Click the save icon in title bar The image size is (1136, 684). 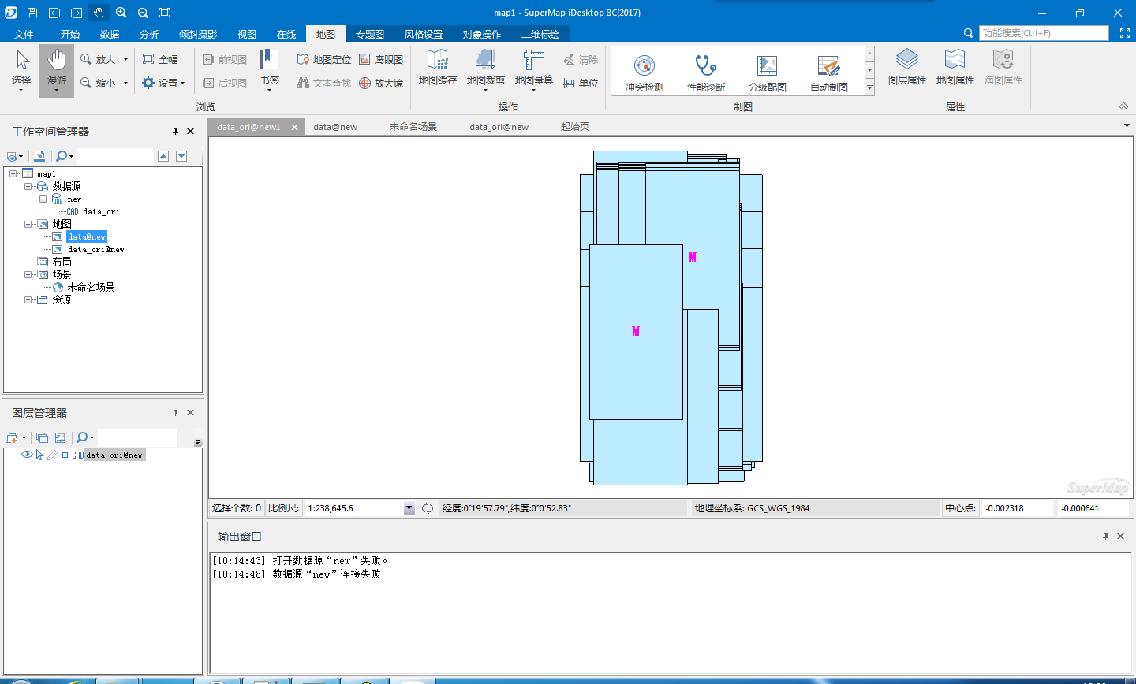click(32, 13)
